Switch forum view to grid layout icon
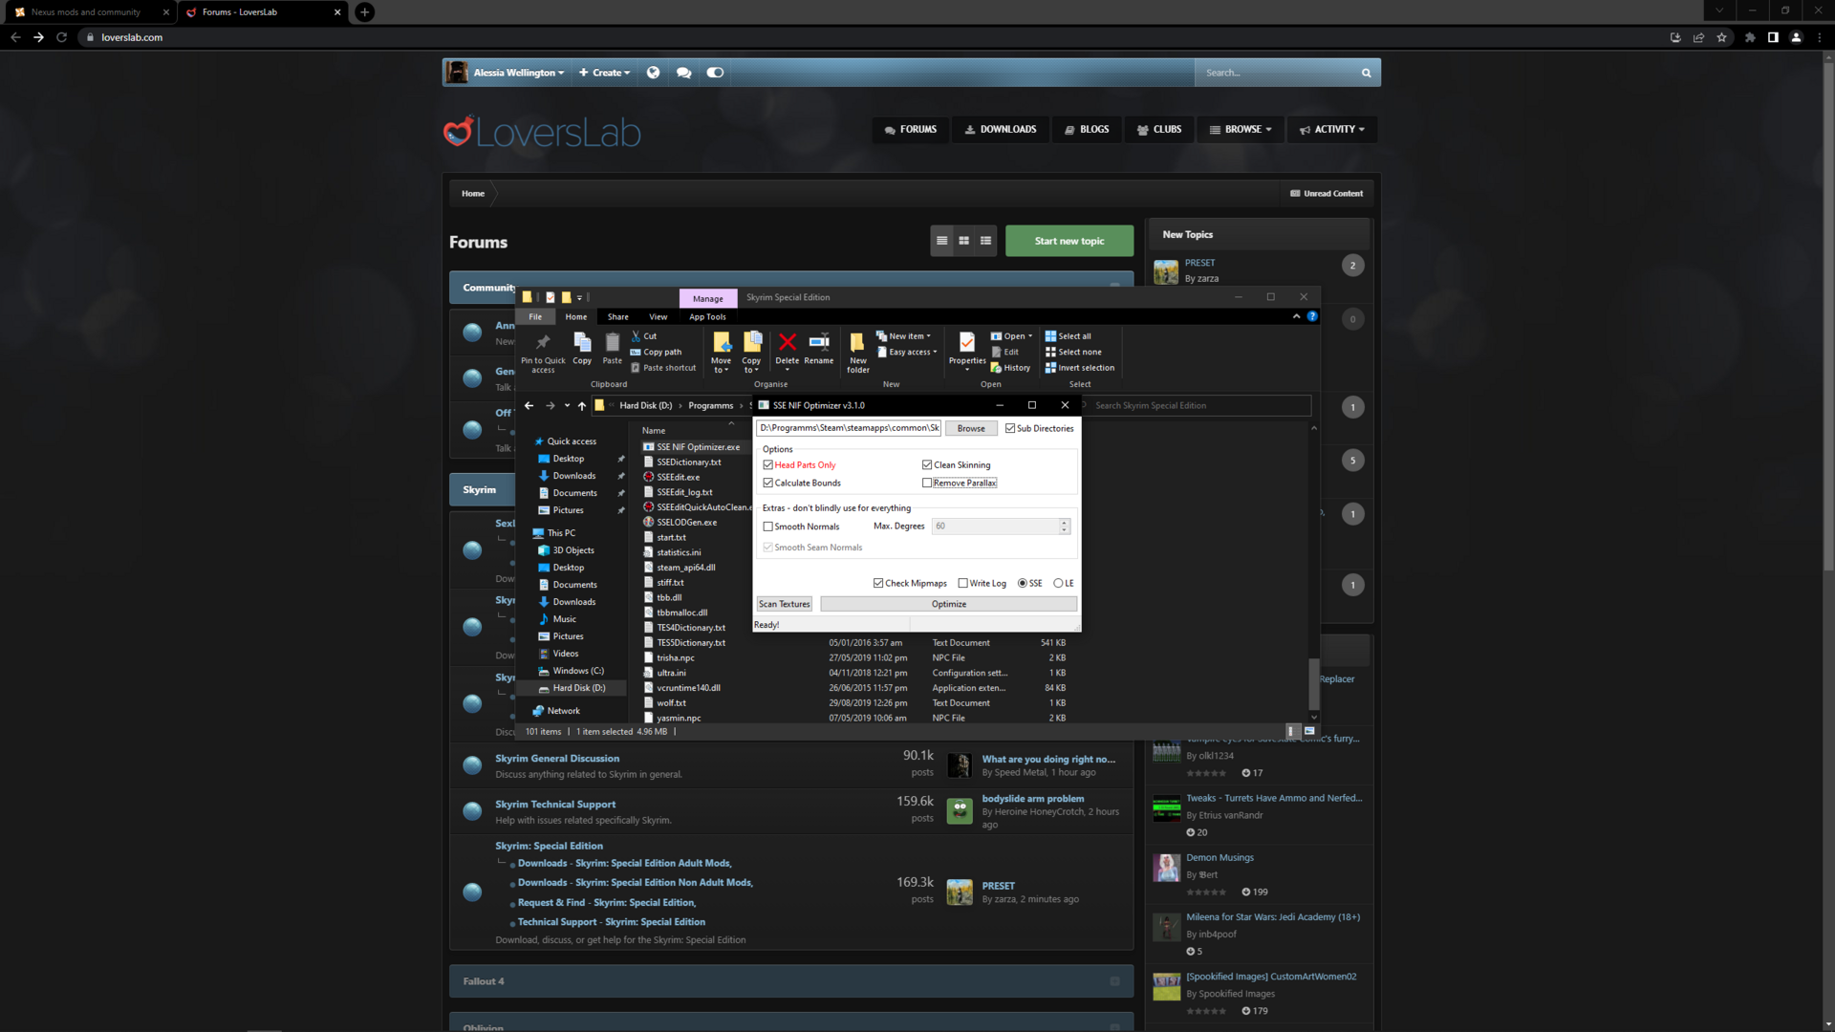 point(963,241)
